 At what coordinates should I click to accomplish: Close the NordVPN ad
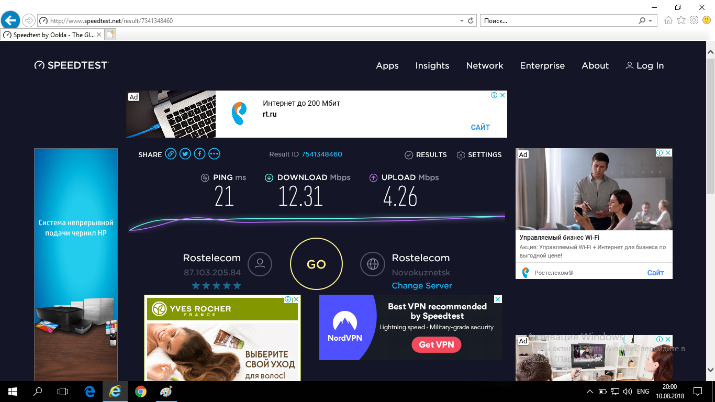point(498,299)
